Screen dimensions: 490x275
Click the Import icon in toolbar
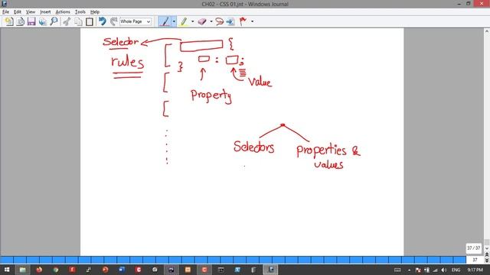[21, 21]
